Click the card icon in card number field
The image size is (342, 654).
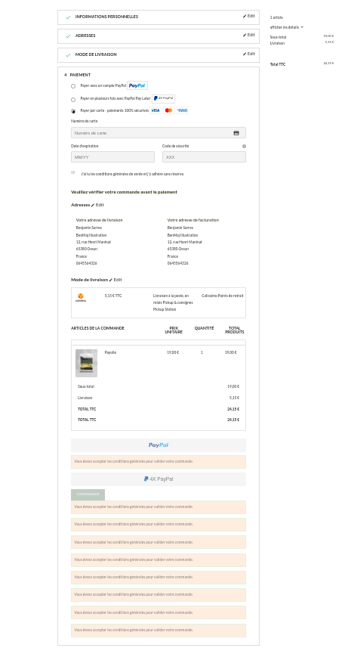point(236,133)
